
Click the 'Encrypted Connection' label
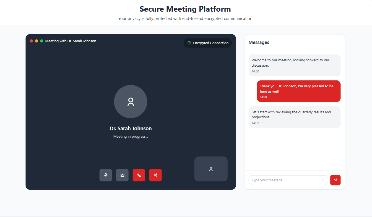coord(211,43)
